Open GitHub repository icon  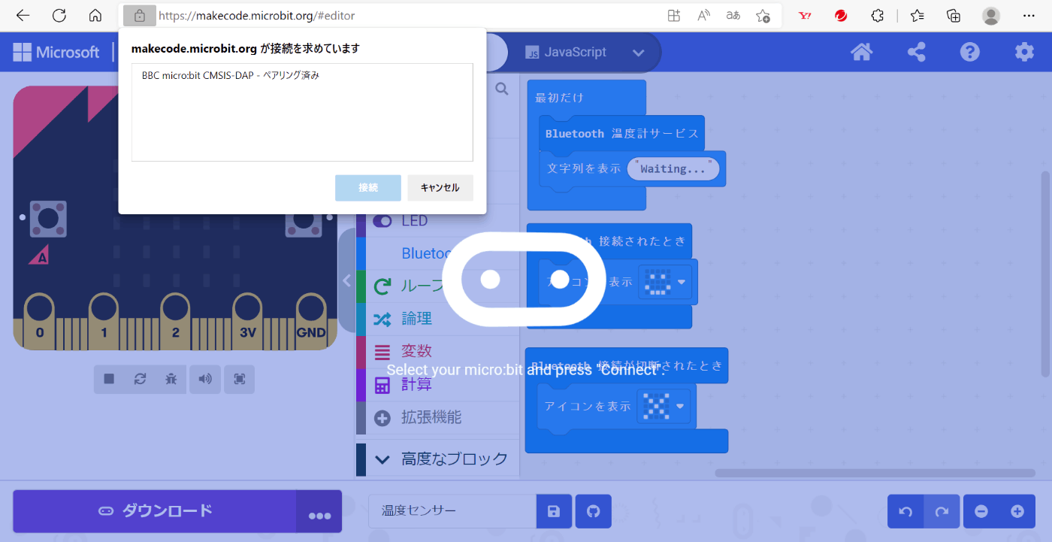pos(594,511)
